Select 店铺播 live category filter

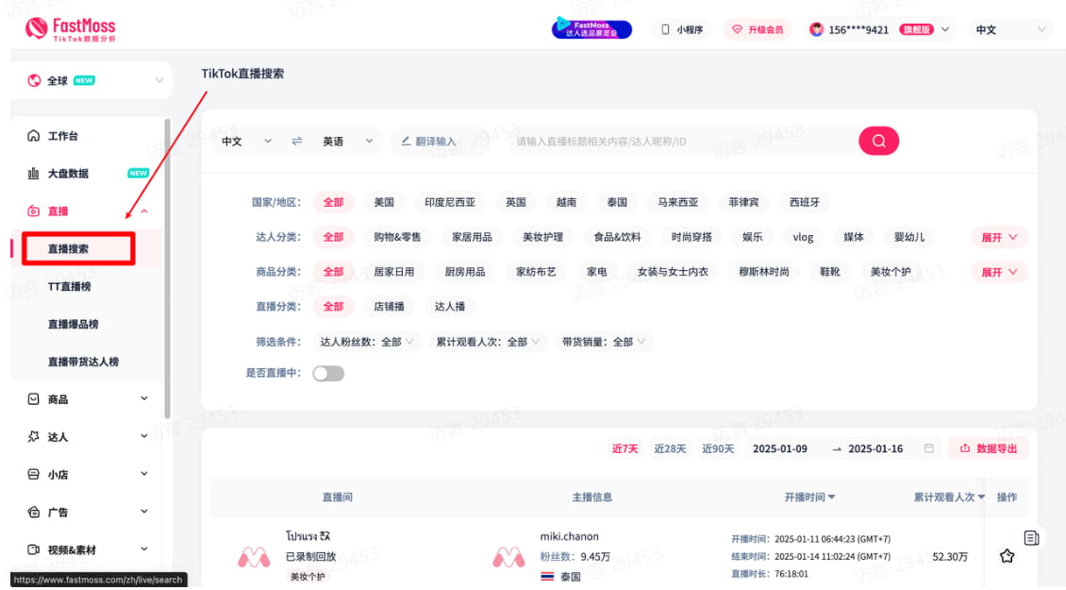coord(389,307)
